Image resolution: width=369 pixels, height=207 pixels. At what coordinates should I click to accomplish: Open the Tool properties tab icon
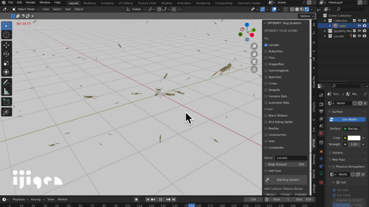321,95
